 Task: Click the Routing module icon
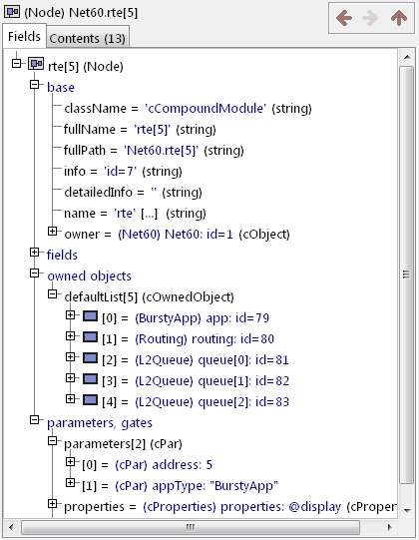point(90,336)
